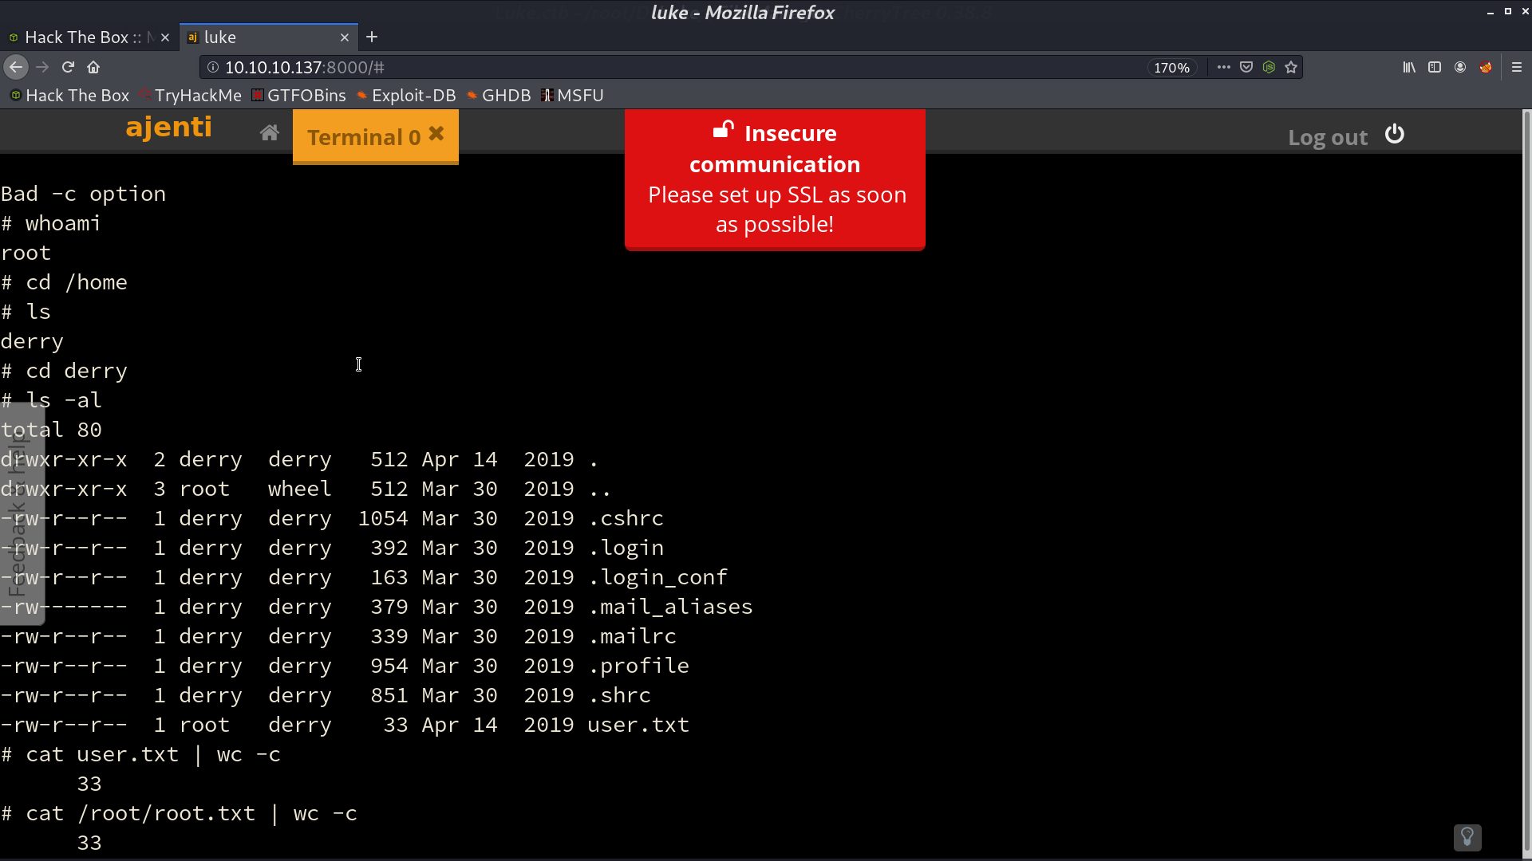Viewport: 1532px width, 861px height.
Task: Click the page vertical scrollbar
Action: click(x=1526, y=482)
